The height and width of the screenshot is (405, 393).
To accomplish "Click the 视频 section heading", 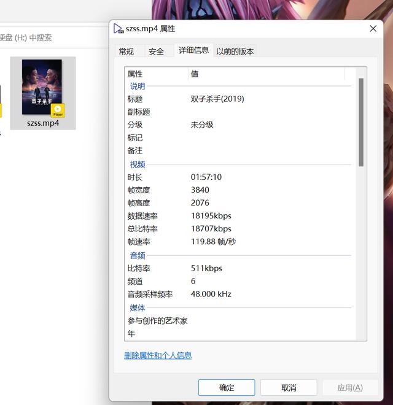I will pos(138,164).
